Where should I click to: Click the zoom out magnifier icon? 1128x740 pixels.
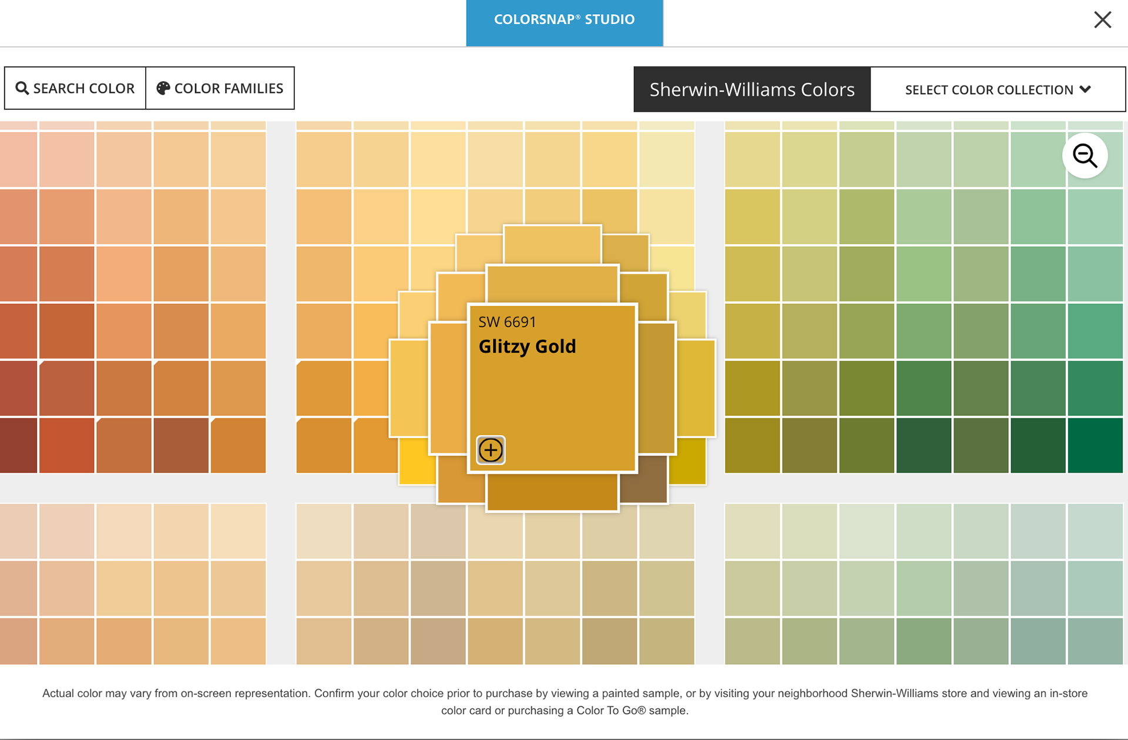pos(1085,156)
